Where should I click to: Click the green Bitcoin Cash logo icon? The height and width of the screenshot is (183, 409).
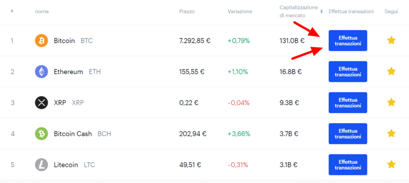pos(42,134)
